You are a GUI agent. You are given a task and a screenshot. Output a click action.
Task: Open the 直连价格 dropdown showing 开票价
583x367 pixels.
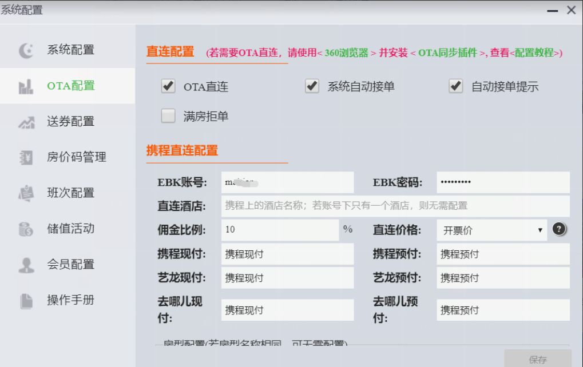click(491, 230)
